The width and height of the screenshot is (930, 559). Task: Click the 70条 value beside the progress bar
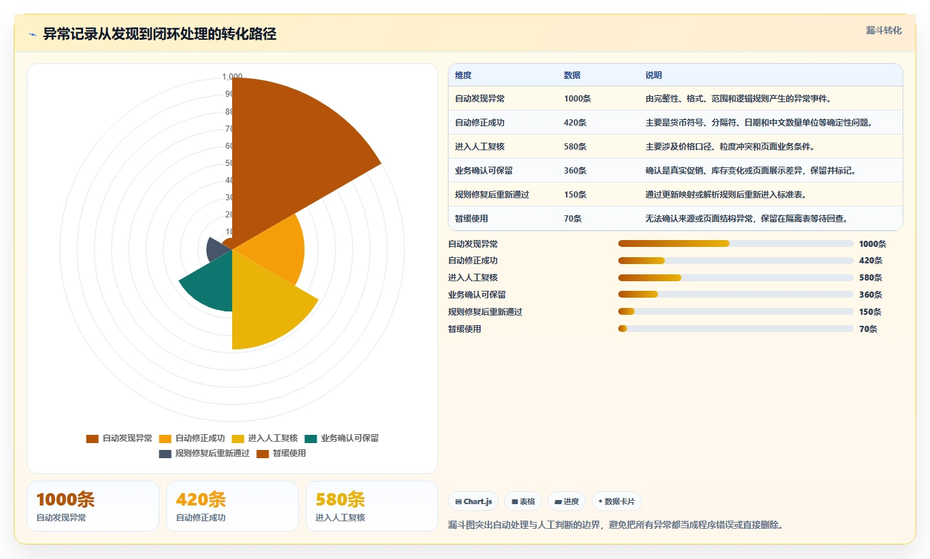tap(868, 329)
